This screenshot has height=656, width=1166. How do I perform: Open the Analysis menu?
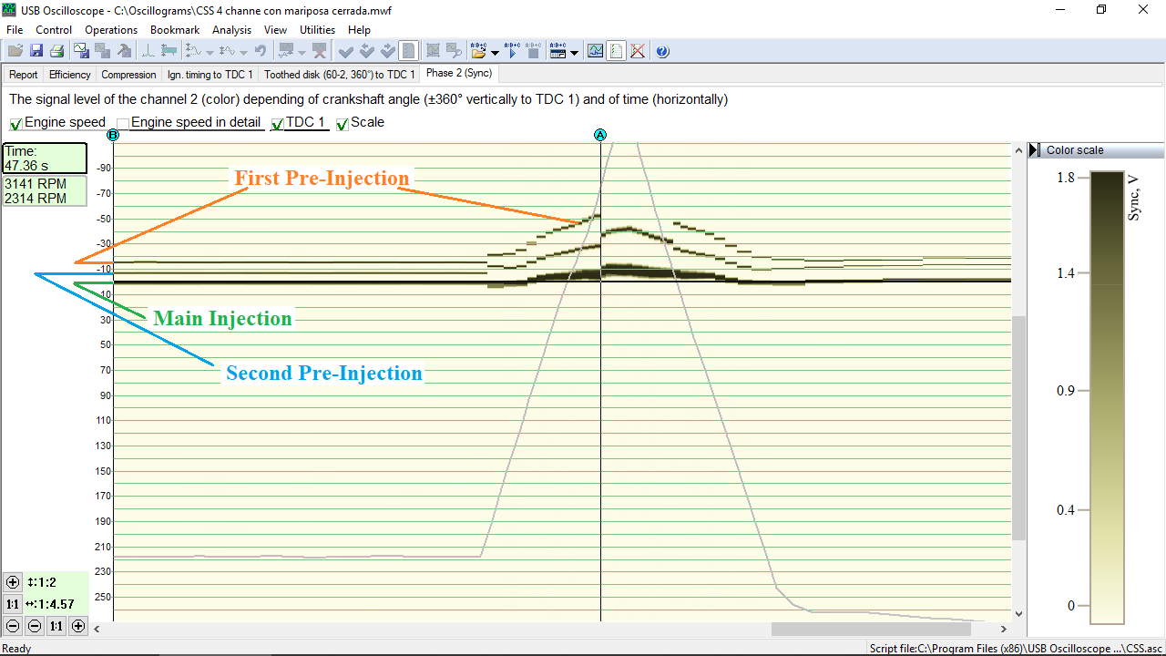click(x=231, y=30)
